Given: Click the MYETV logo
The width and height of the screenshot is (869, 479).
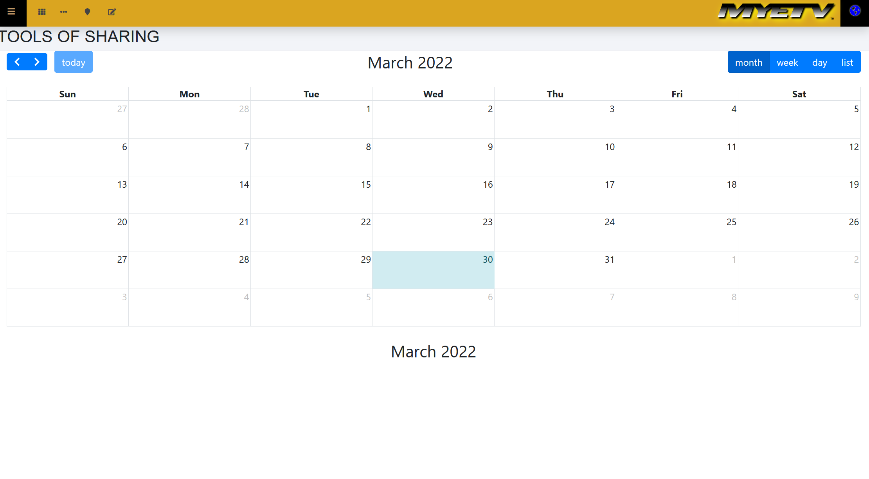Looking at the screenshot, I should pyautogui.click(x=776, y=12).
